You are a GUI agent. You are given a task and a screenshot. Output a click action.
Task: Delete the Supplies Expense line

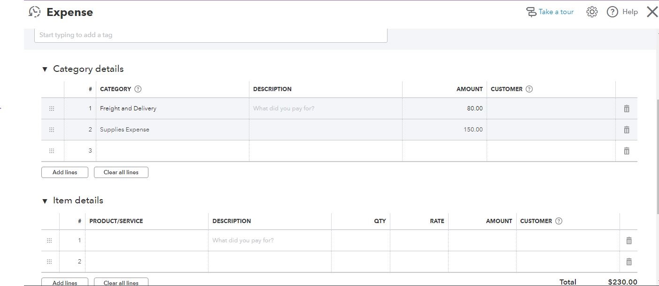(x=626, y=130)
